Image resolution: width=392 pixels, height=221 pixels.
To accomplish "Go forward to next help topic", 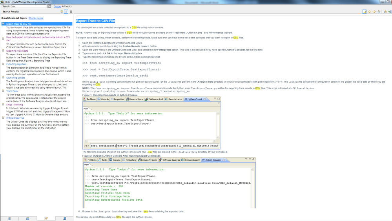I will click(x=374, y=12).
